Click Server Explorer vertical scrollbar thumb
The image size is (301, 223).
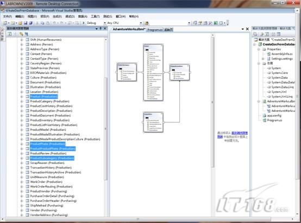pyautogui.click(x=106, y=129)
